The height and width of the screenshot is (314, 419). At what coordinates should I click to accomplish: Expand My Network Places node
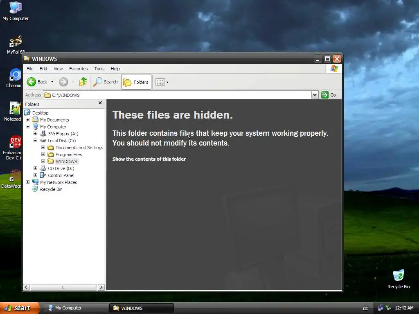point(27,182)
